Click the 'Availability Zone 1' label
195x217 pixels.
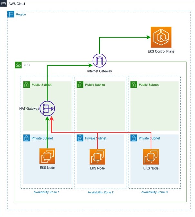point(46,192)
